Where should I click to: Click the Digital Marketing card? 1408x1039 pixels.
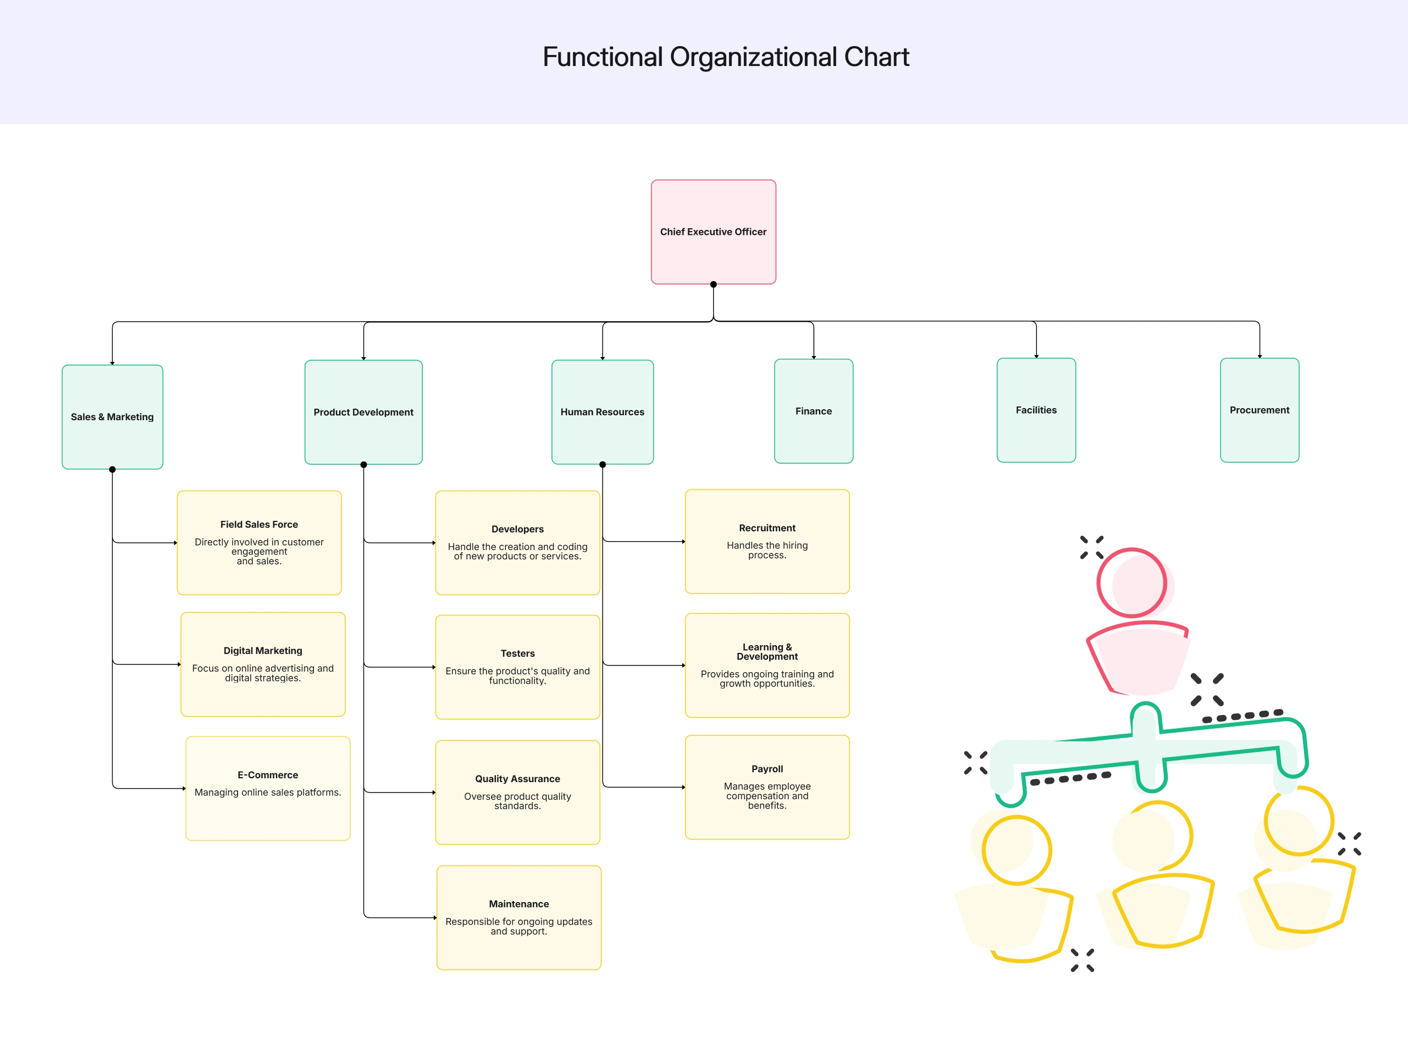pyautogui.click(x=262, y=663)
